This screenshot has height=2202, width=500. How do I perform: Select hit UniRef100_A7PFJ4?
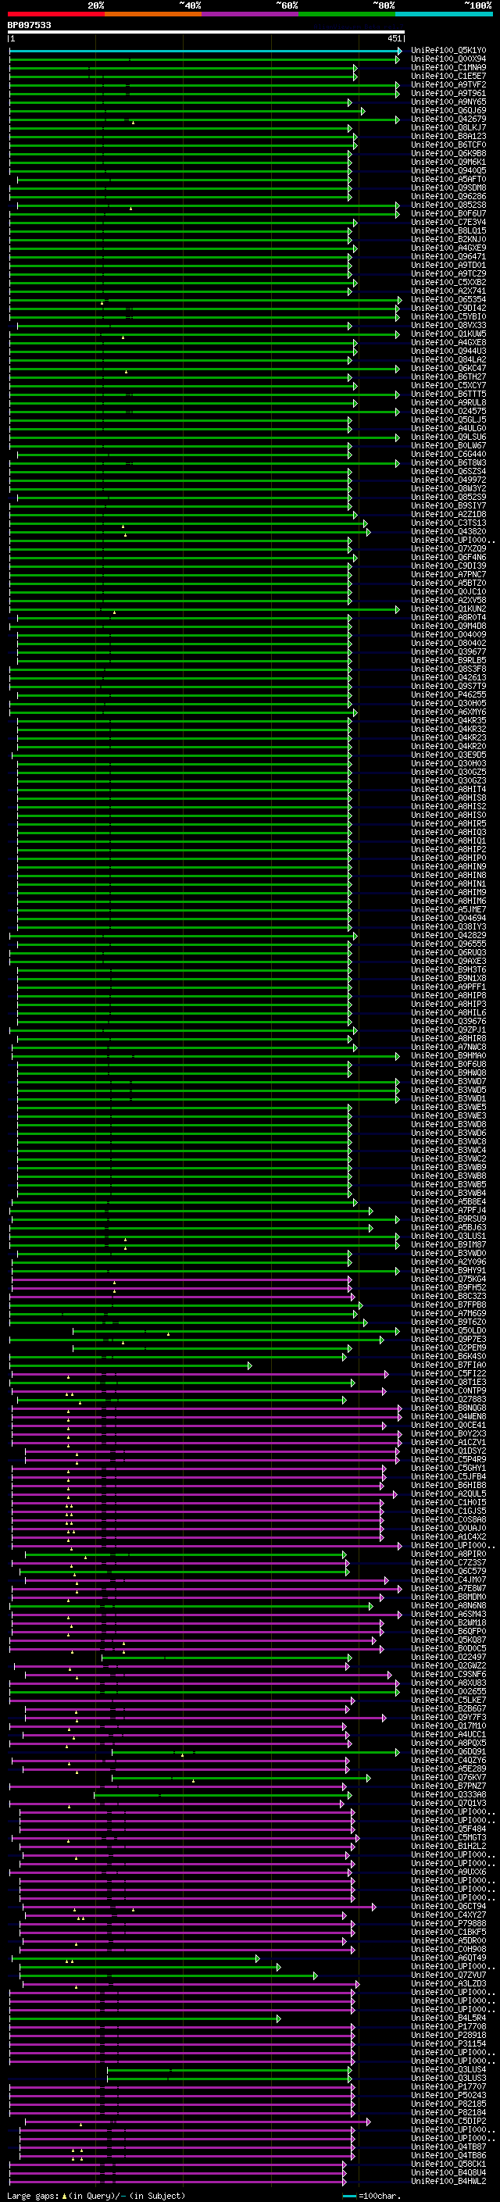pos(448,1211)
